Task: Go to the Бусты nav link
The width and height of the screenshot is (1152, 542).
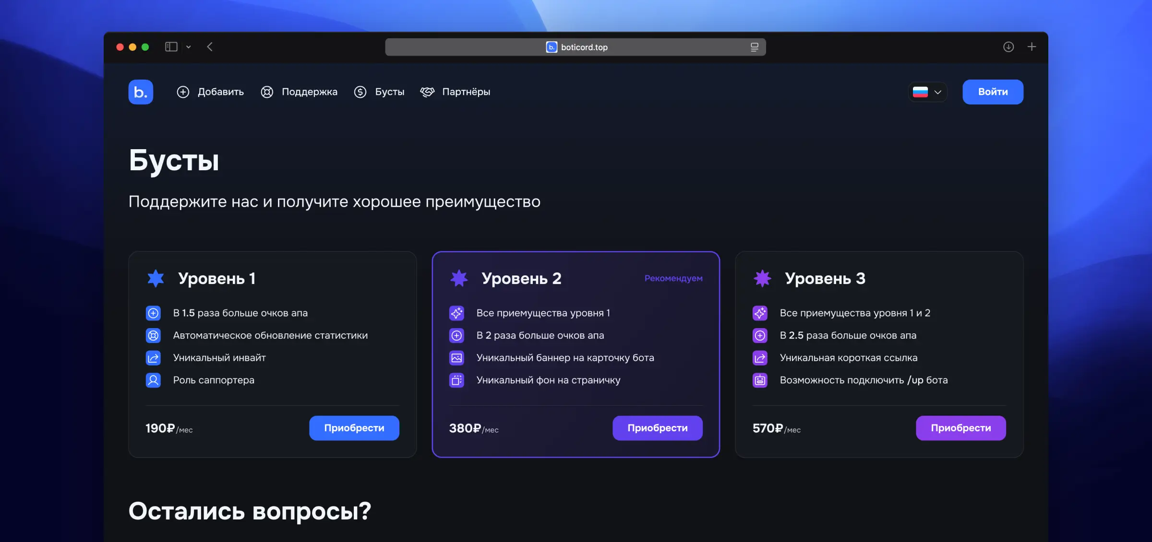Action: click(379, 92)
